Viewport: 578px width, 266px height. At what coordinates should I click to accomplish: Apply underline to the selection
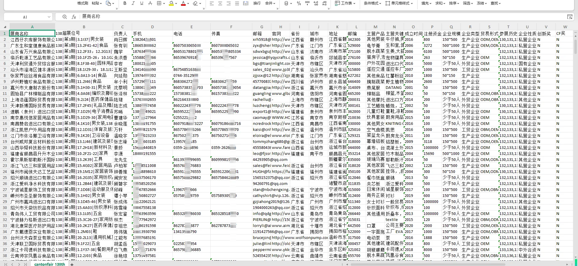(x=142, y=3)
